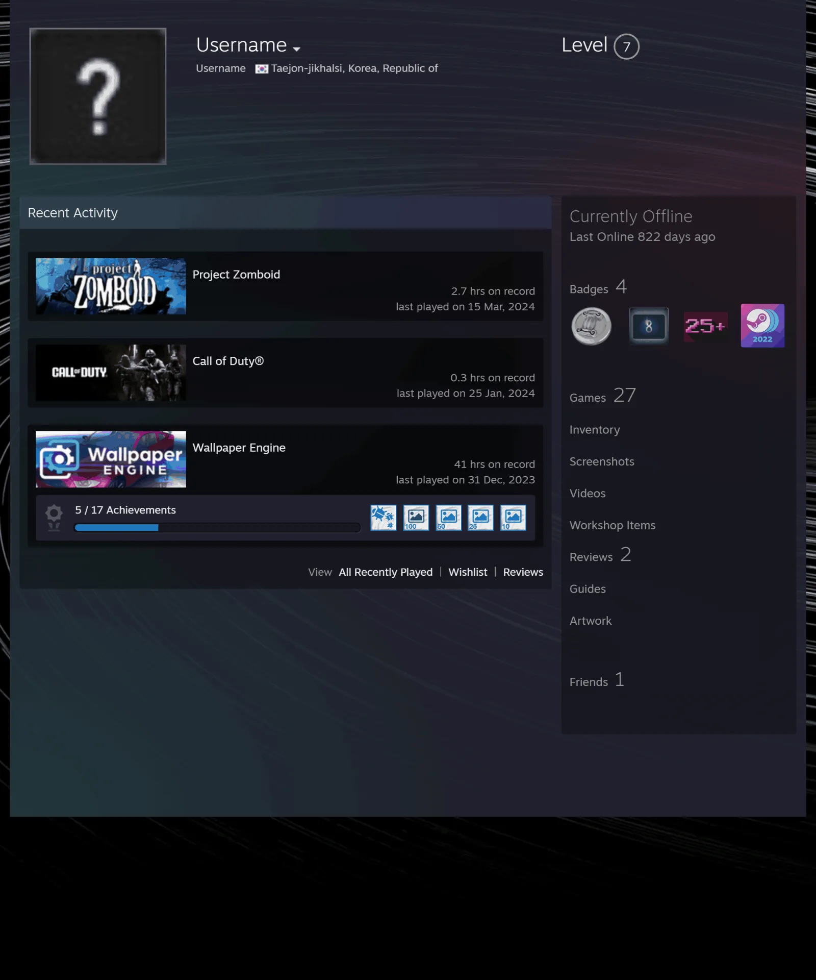Open Wallpaper Engine banner image
This screenshot has width=816, height=980.
111,459
